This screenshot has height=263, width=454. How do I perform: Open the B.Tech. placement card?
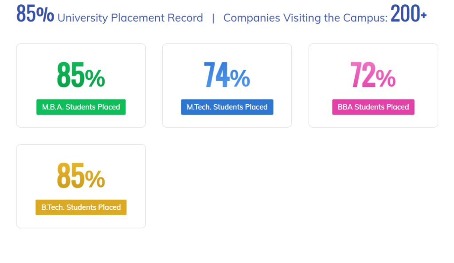(81, 186)
